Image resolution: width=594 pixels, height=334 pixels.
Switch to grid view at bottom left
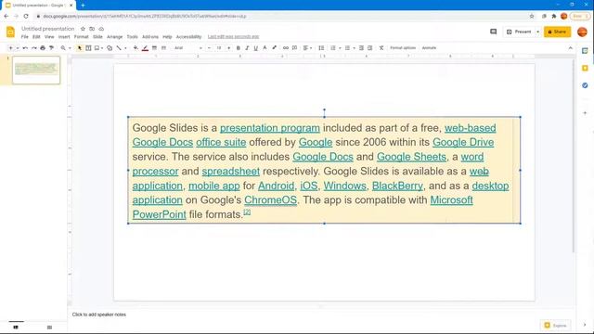click(49, 328)
